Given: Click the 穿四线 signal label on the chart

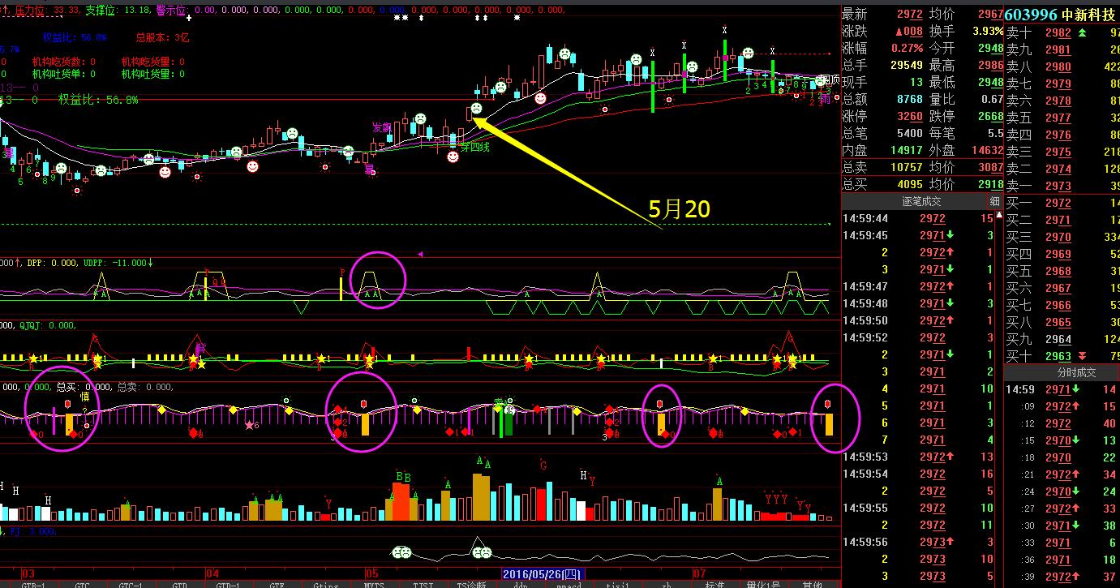Looking at the screenshot, I should tap(475, 147).
